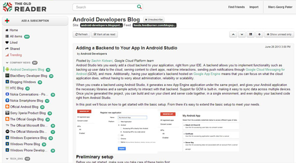Click the Home house icon
The width and height of the screenshot is (296, 163).
click(7, 30)
